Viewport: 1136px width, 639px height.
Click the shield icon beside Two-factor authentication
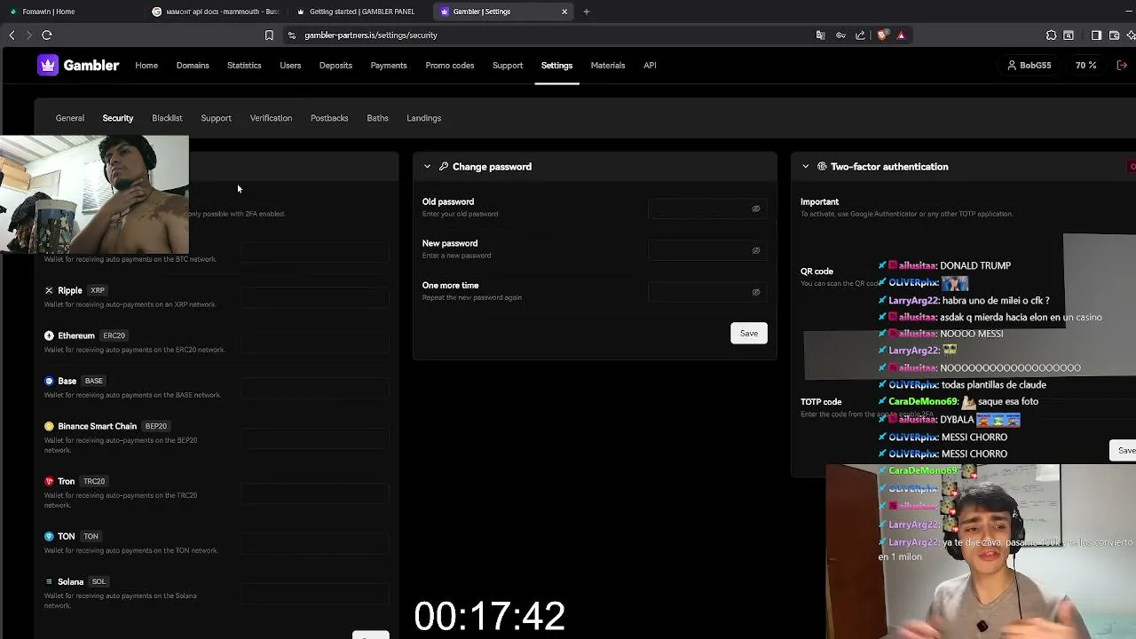point(822,167)
